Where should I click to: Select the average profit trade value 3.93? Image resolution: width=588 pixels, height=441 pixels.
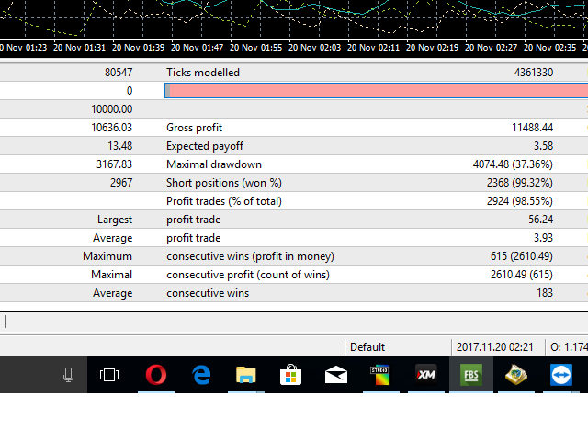(x=543, y=238)
